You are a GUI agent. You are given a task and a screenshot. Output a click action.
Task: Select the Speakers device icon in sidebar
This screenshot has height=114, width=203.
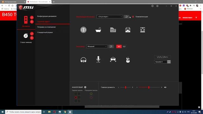(26, 20)
